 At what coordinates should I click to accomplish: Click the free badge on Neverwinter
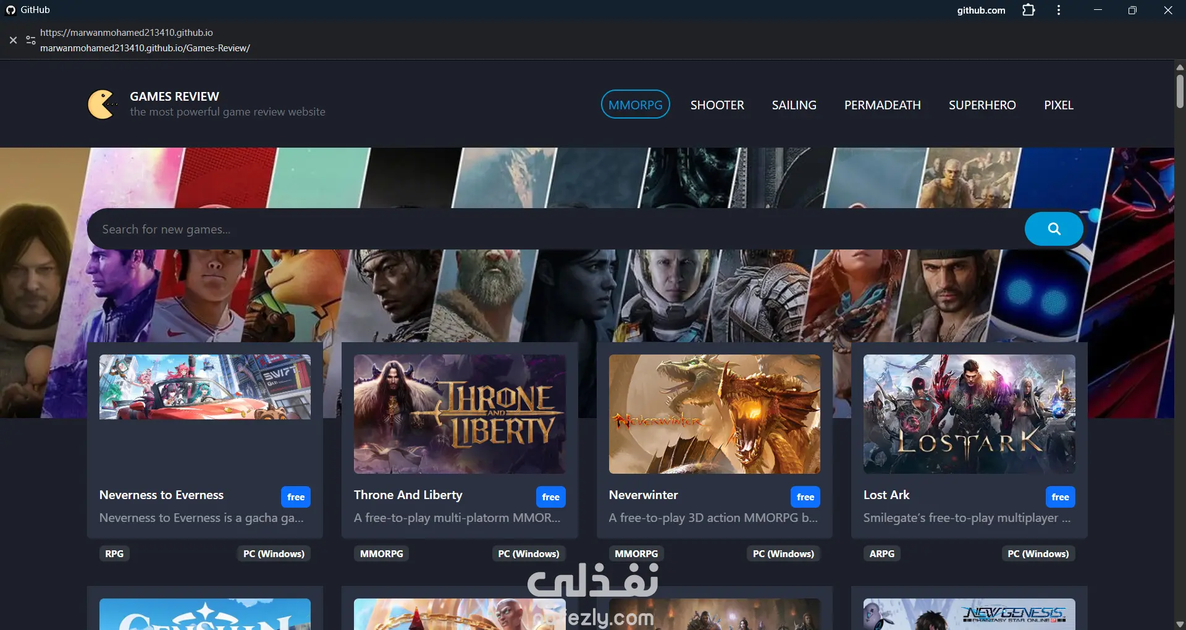[x=805, y=497]
